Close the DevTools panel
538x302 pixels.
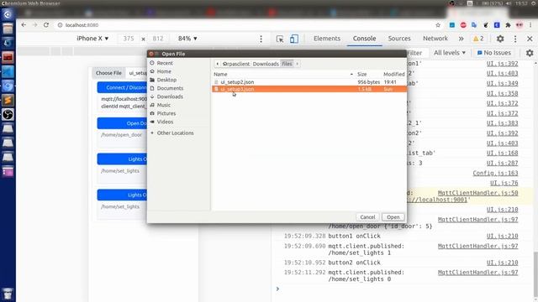(x=530, y=39)
